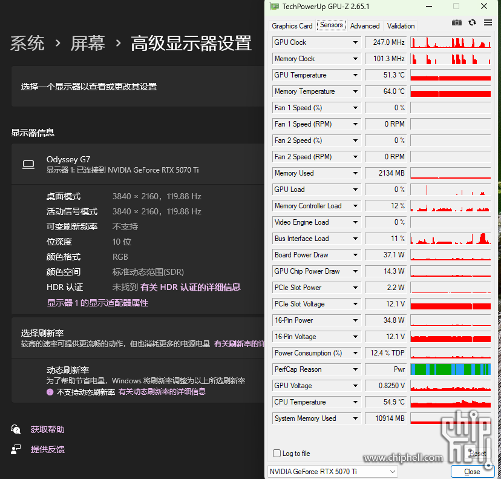Go to 系统 in breadcrumb
Viewport: 501px width, 479px height.
click(x=27, y=43)
